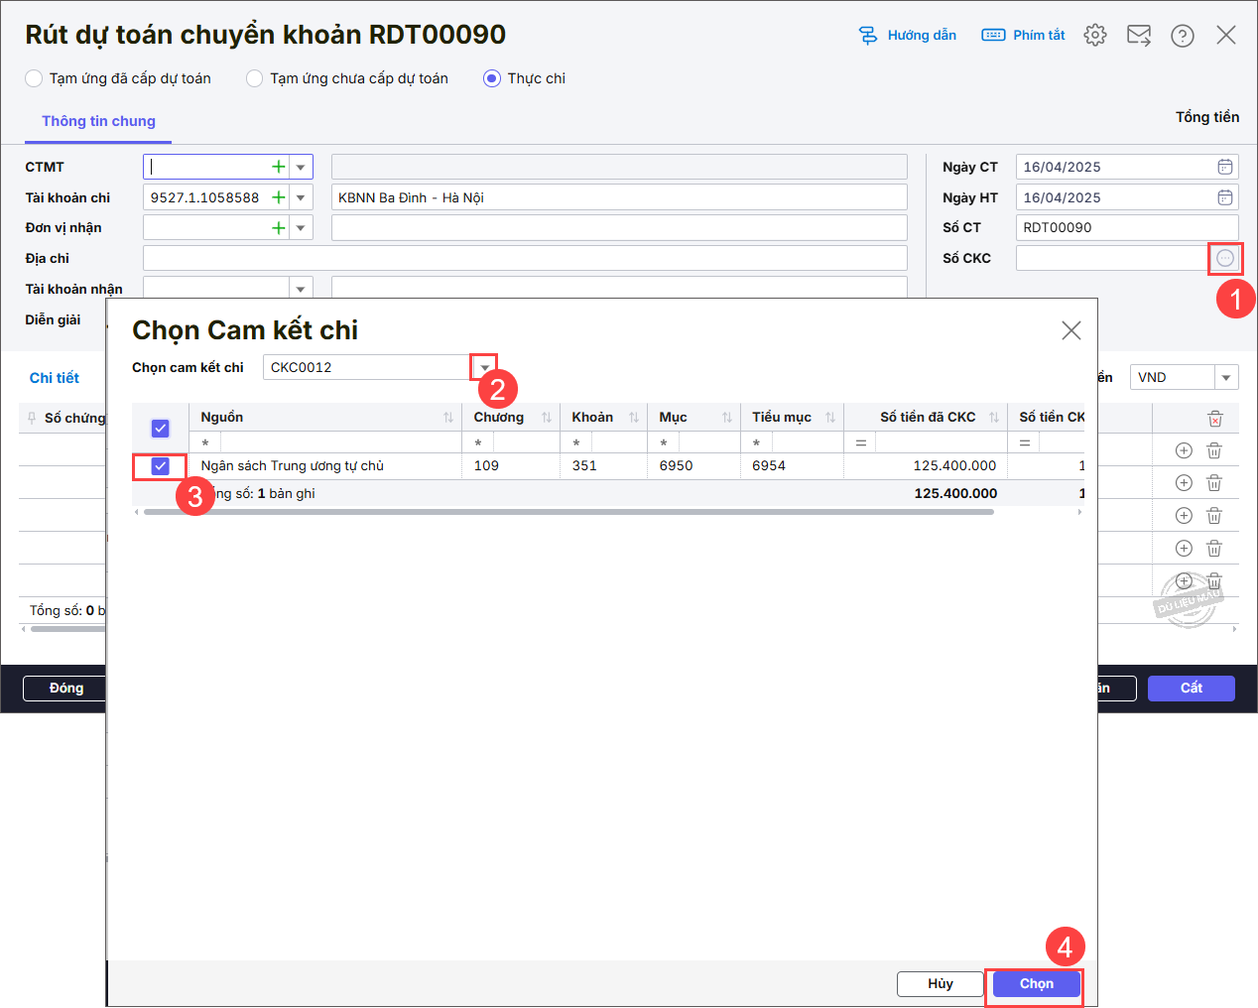Open the help question mark icon
Viewport: 1258px width, 1008px height.
pyautogui.click(x=1183, y=36)
